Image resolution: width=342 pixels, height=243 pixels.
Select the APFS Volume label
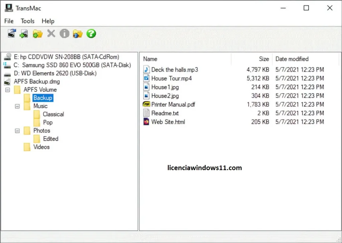click(40, 90)
